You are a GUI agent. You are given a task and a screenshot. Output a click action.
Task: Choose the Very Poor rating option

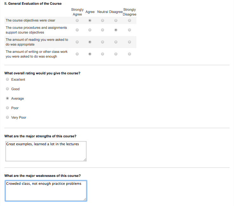7,117
